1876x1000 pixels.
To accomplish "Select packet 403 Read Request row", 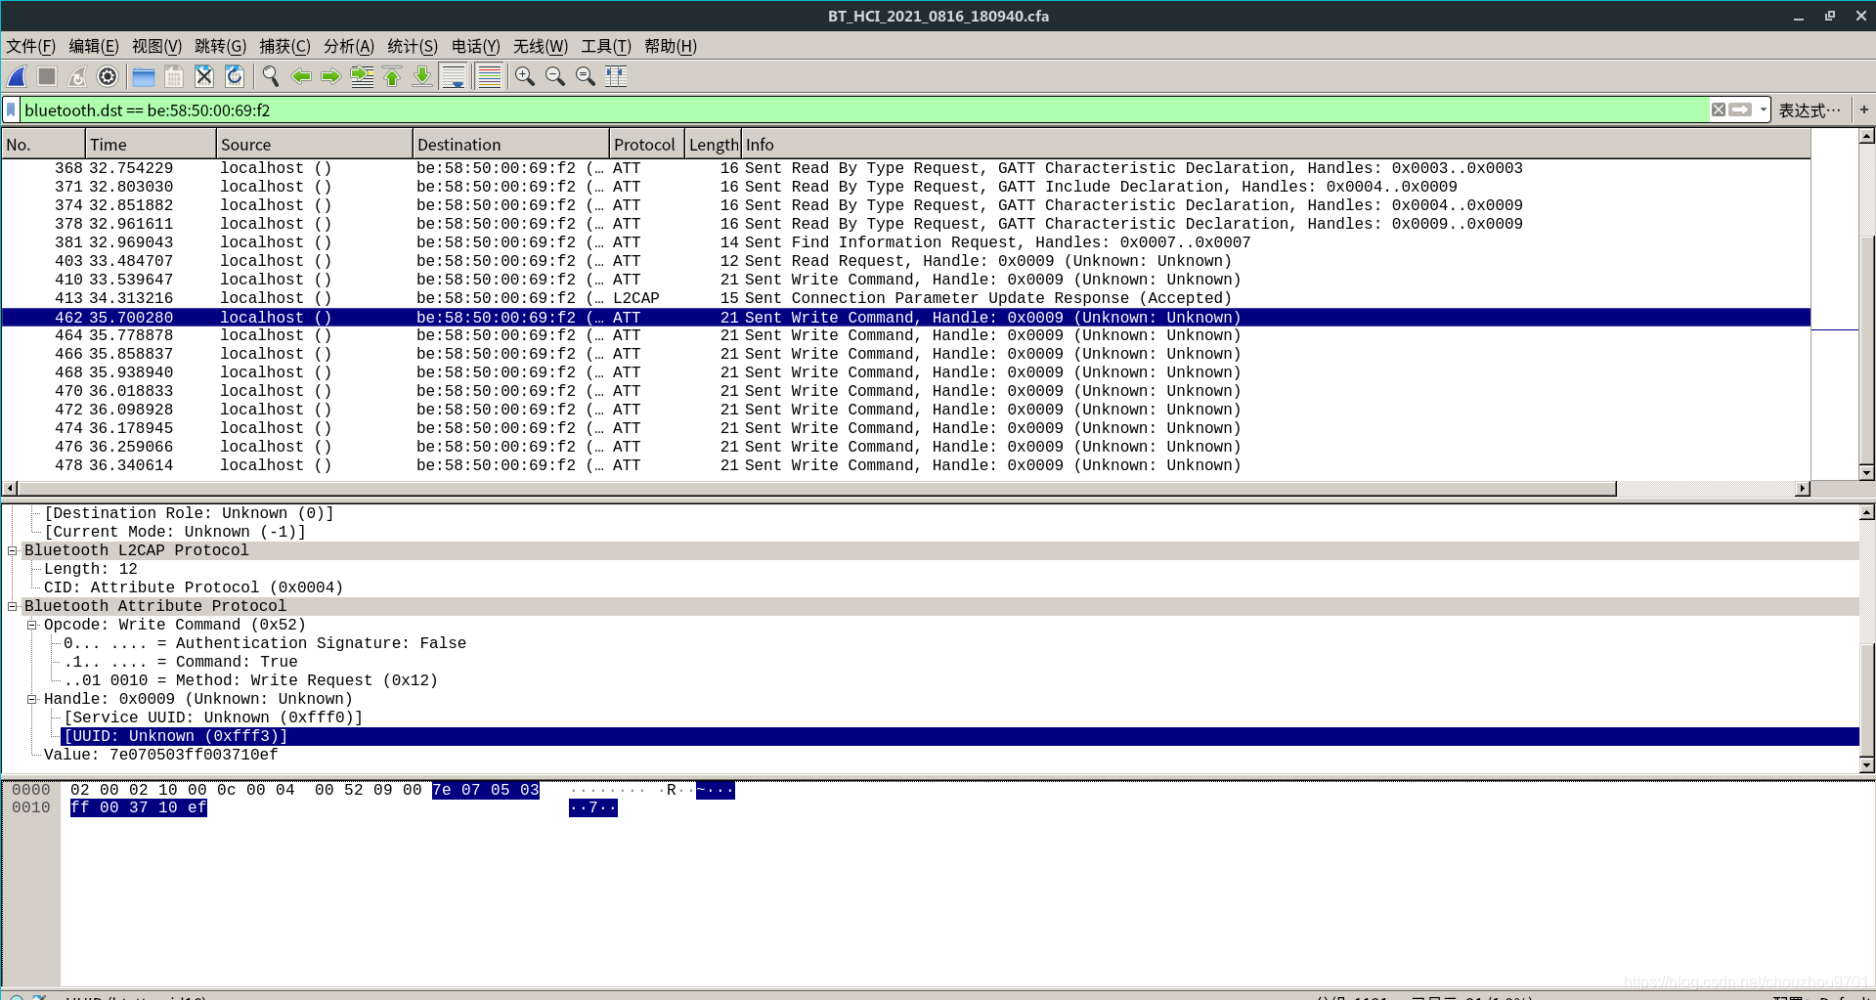I will pos(905,261).
